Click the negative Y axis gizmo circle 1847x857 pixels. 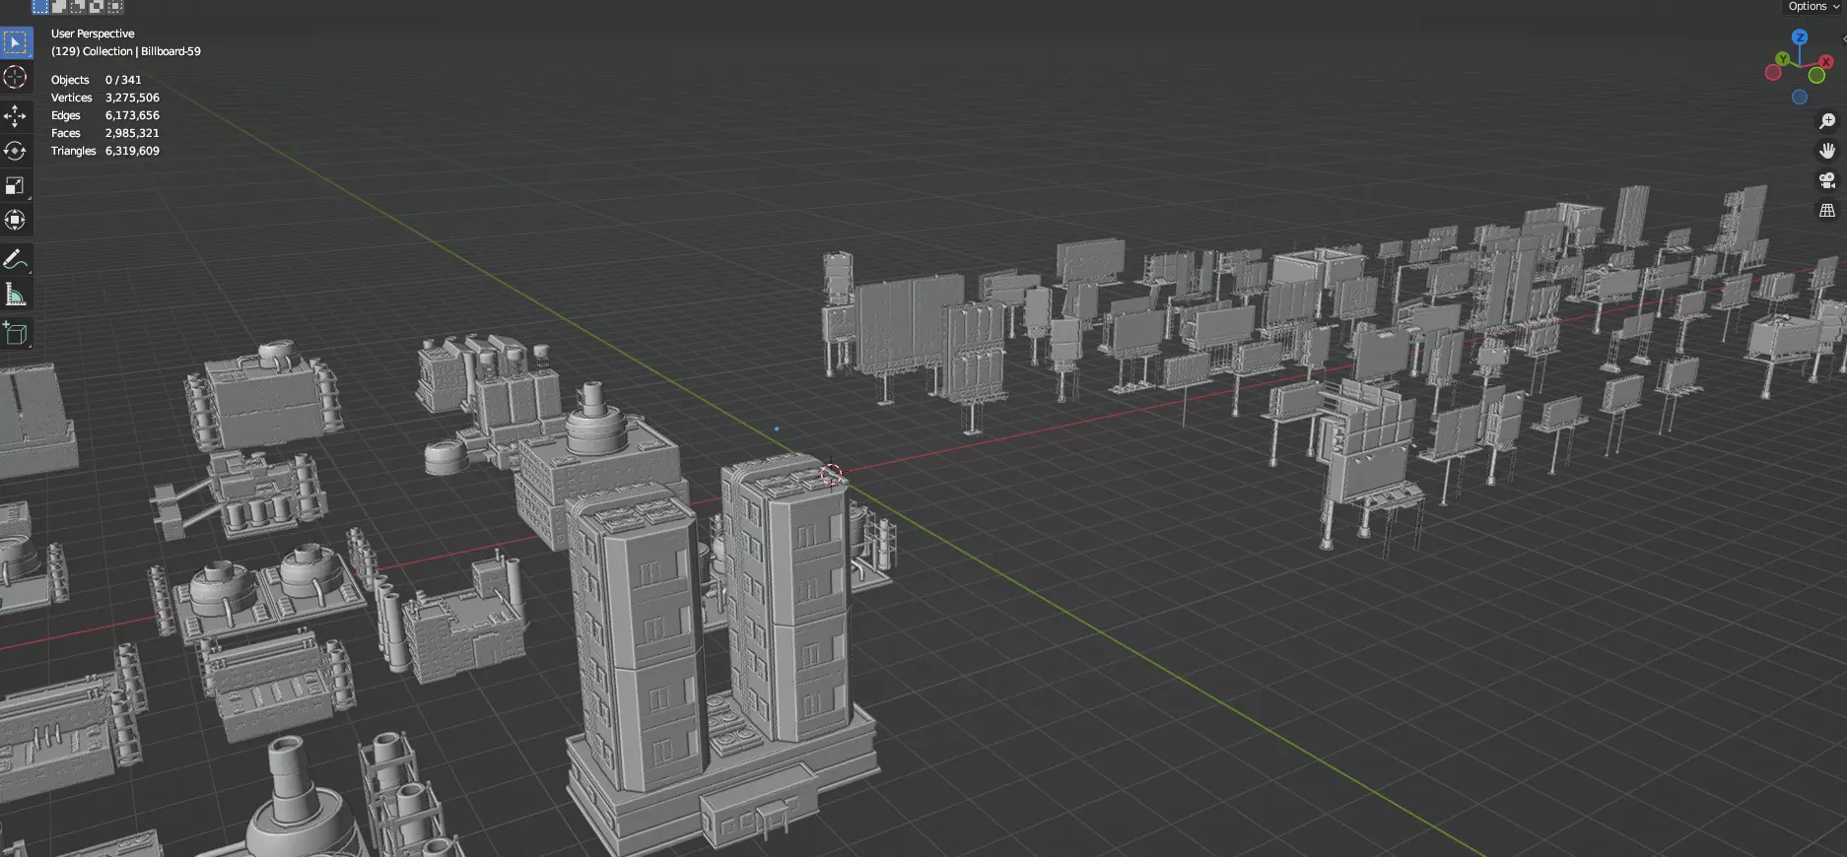[1816, 76]
